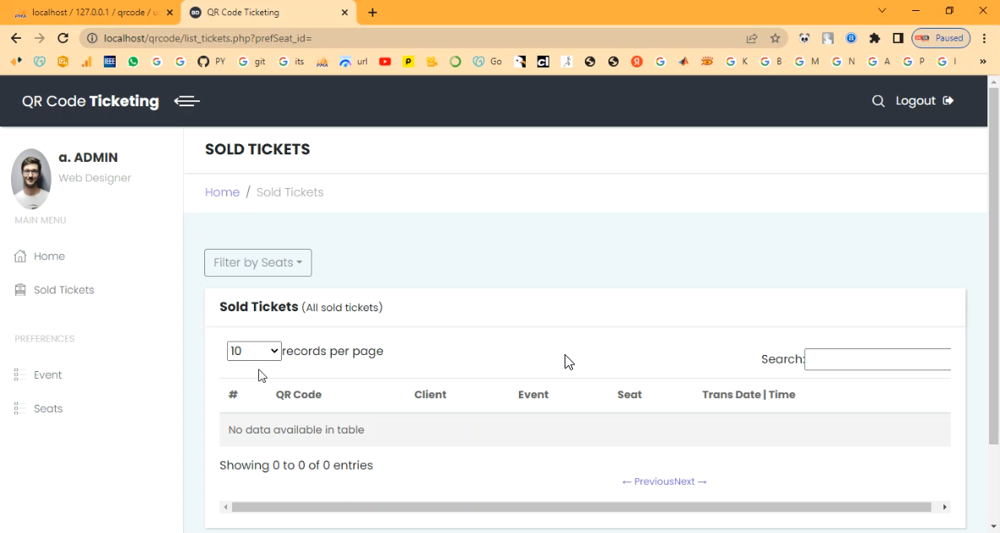This screenshot has width=1000, height=533.
Task: Expand the Filter by Seats dropdown
Action: (x=257, y=263)
